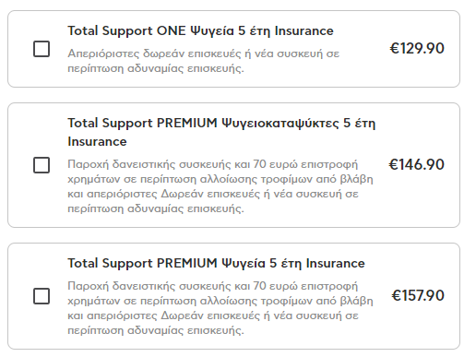Click the Total Support ONE Ψυγεία title
Viewport: 464px width, 357px height.
point(200,31)
